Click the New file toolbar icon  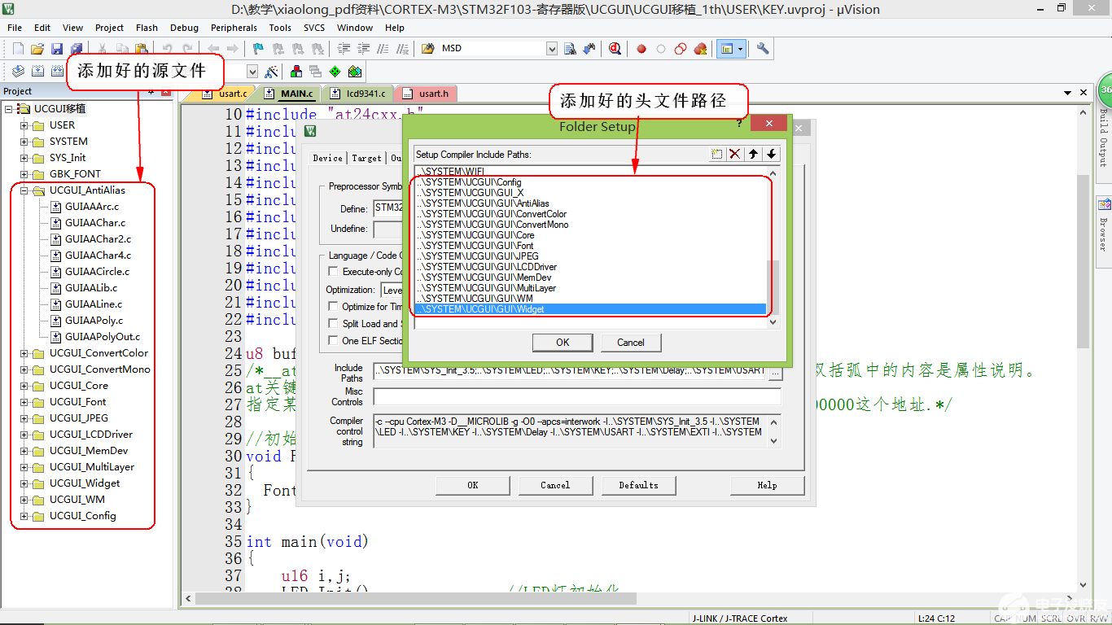tap(18, 49)
